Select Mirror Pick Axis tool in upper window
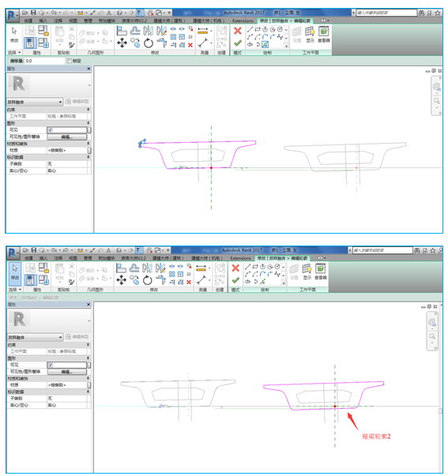Screen dimensions: 448x476 pyautogui.click(x=149, y=31)
